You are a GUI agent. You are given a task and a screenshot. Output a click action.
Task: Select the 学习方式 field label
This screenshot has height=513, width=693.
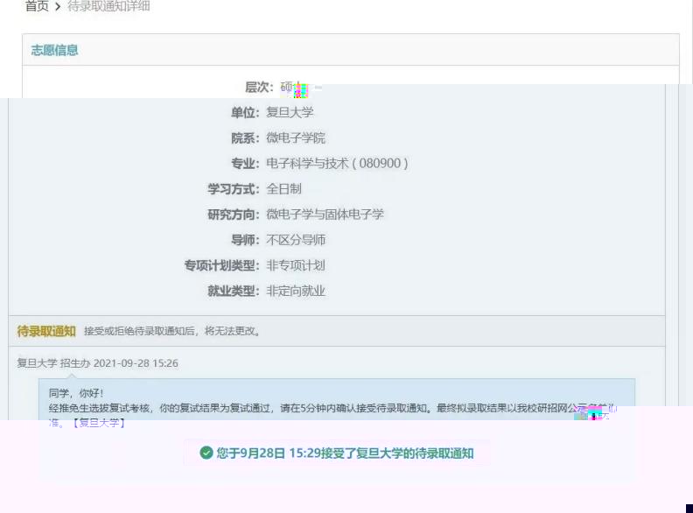click(234, 189)
